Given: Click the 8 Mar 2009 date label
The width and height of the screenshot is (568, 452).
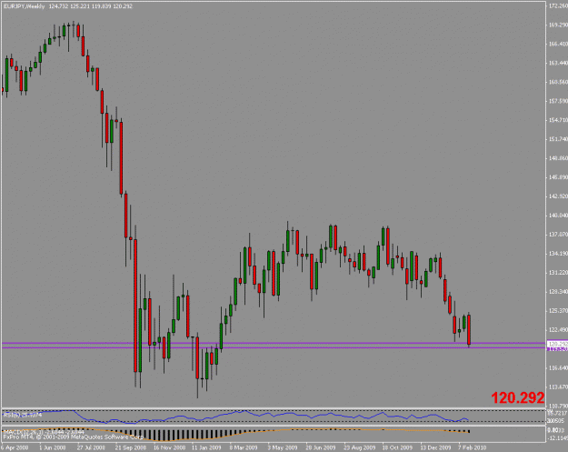Looking at the screenshot, I should 244,447.
